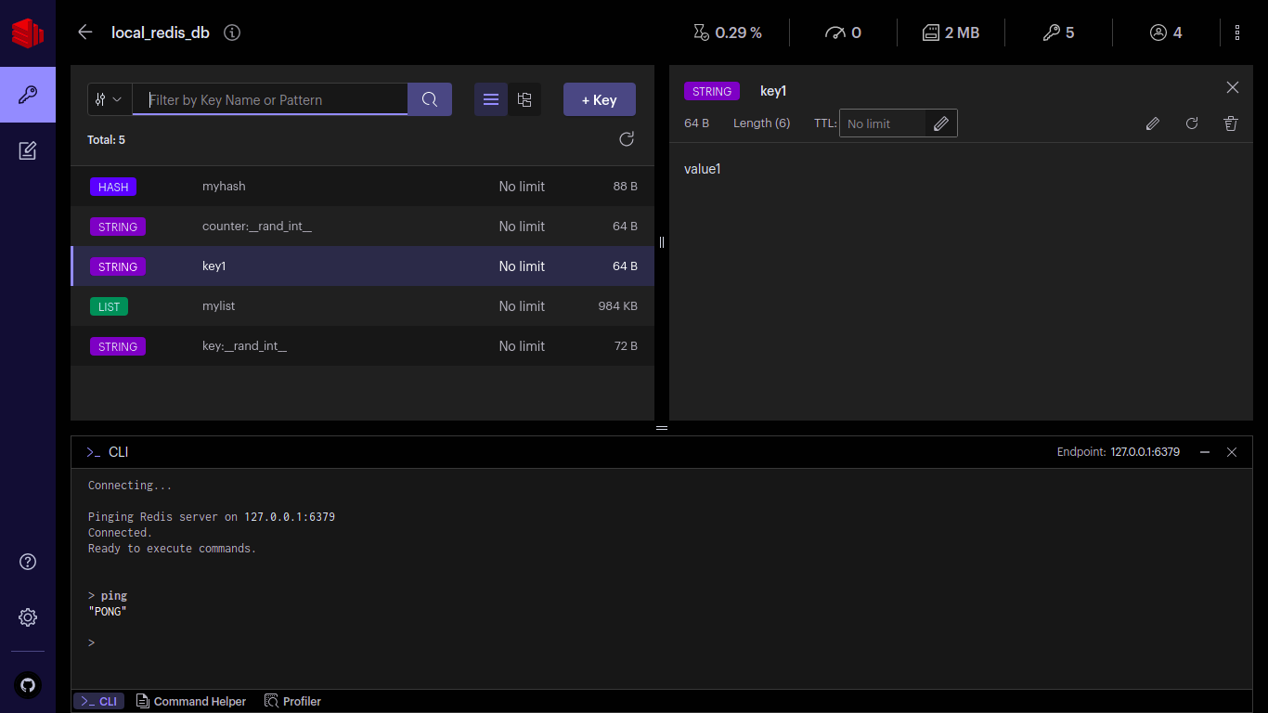Open the Browser key icon in sidebar

coord(28,95)
